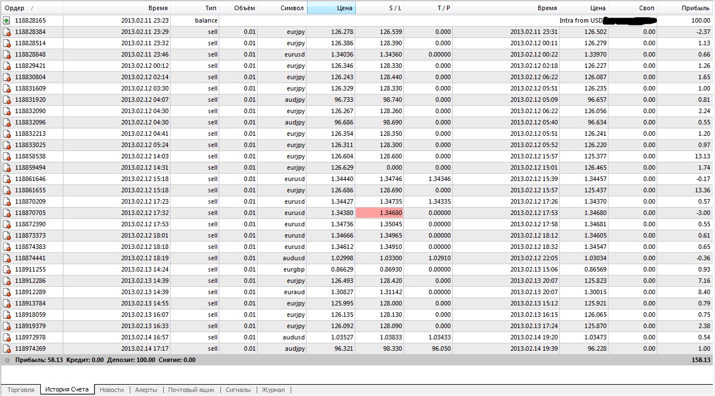Switch to the Почтовый ящик tab
Image resolution: width=715 pixels, height=396 pixels.
[x=191, y=390]
